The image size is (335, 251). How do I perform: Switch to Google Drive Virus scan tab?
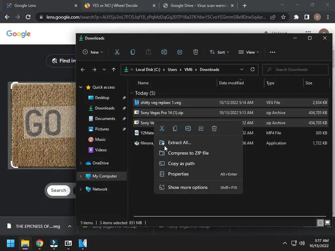[x=198, y=6]
